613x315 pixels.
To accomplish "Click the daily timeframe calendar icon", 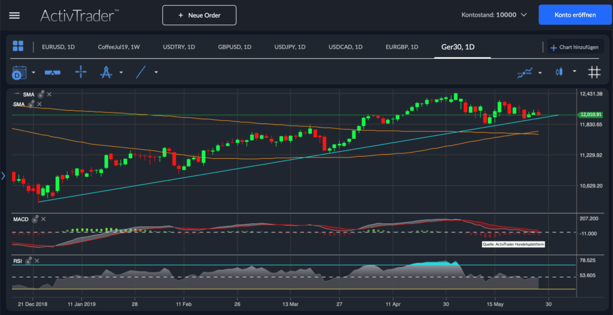I will tap(19, 72).
